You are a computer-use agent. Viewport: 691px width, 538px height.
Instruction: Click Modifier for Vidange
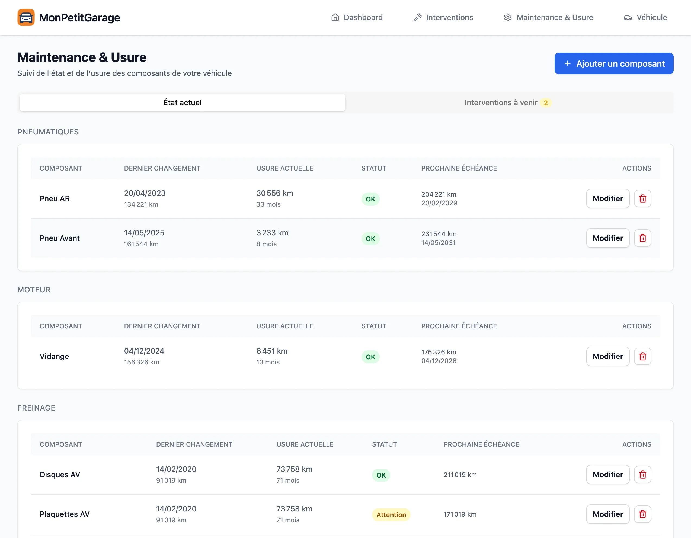[x=607, y=357]
